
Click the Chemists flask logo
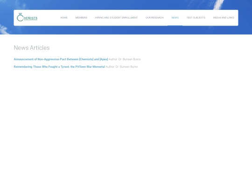(27, 17)
